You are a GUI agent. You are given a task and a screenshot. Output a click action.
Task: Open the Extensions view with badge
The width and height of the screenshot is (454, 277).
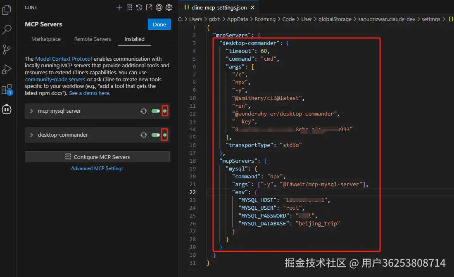pyautogui.click(x=6, y=90)
